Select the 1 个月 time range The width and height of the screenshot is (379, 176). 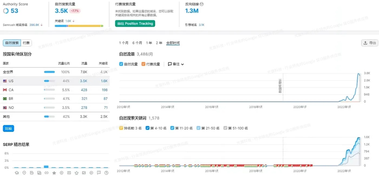click(x=124, y=43)
